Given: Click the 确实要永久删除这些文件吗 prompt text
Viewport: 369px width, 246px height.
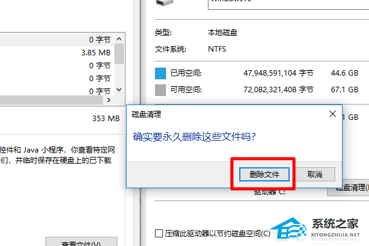Looking at the screenshot, I should (x=194, y=137).
